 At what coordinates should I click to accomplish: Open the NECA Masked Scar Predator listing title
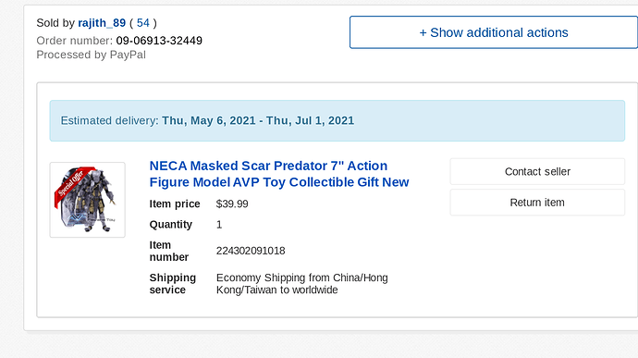[279, 174]
